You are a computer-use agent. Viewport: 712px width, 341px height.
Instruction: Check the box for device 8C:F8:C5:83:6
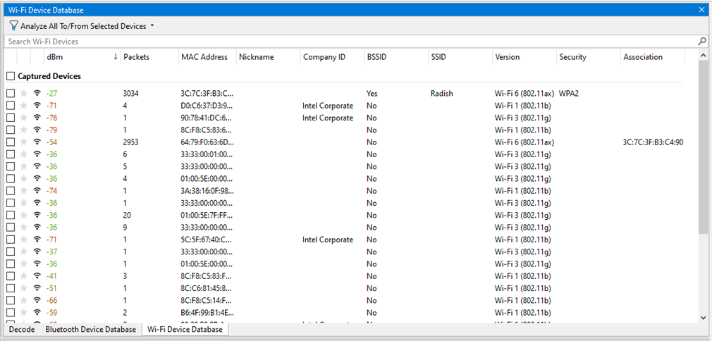click(x=11, y=130)
